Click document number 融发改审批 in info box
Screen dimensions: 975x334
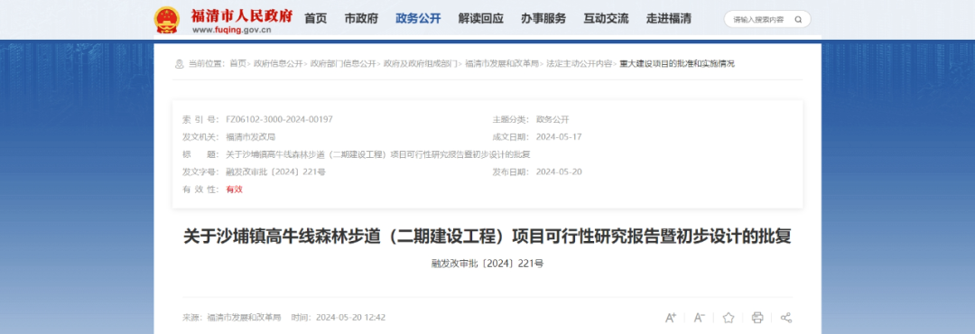[275, 172]
